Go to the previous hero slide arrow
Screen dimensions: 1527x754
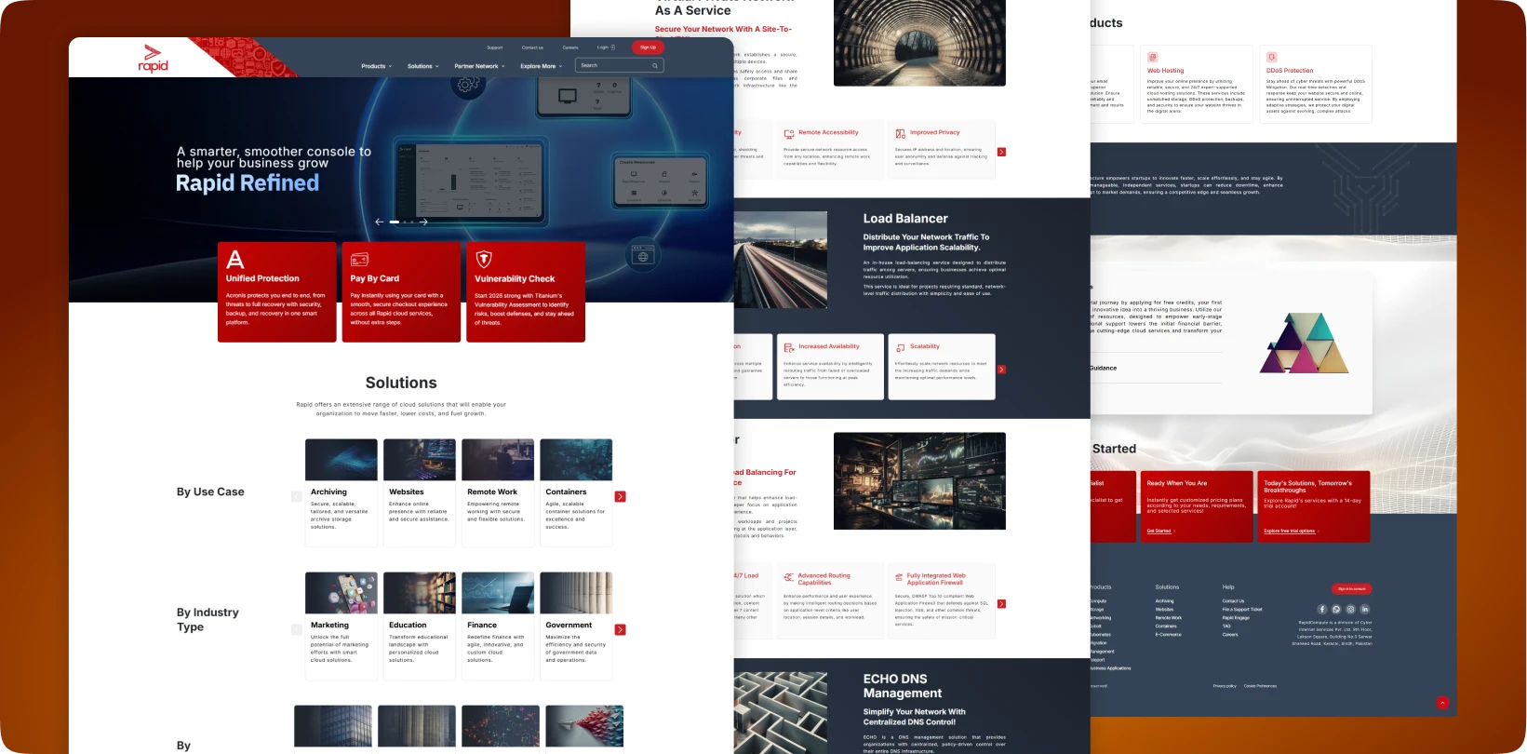[x=379, y=222]
